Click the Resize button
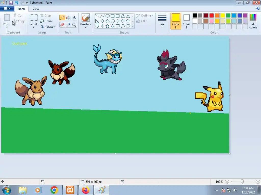 click(47, 21)
